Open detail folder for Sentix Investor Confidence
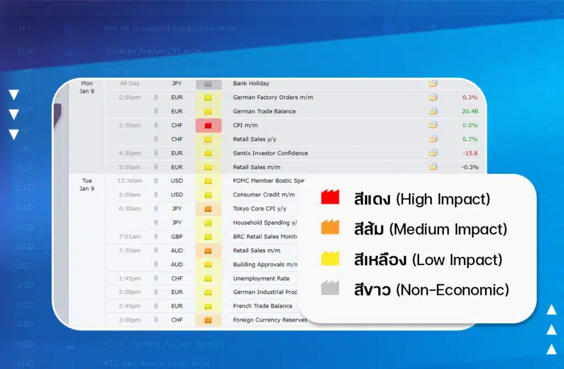The height and width of the screenshot is (369, 564). pyautogui.click(x=433, y=153)
